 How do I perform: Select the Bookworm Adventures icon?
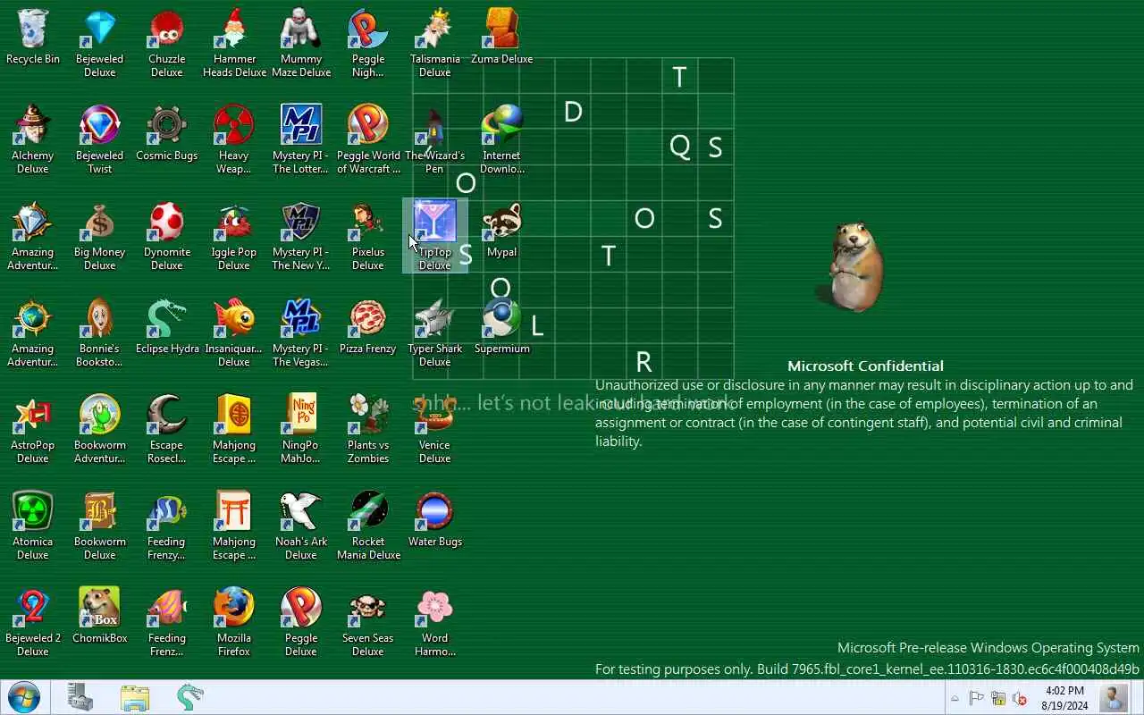(x=100, y=429)
